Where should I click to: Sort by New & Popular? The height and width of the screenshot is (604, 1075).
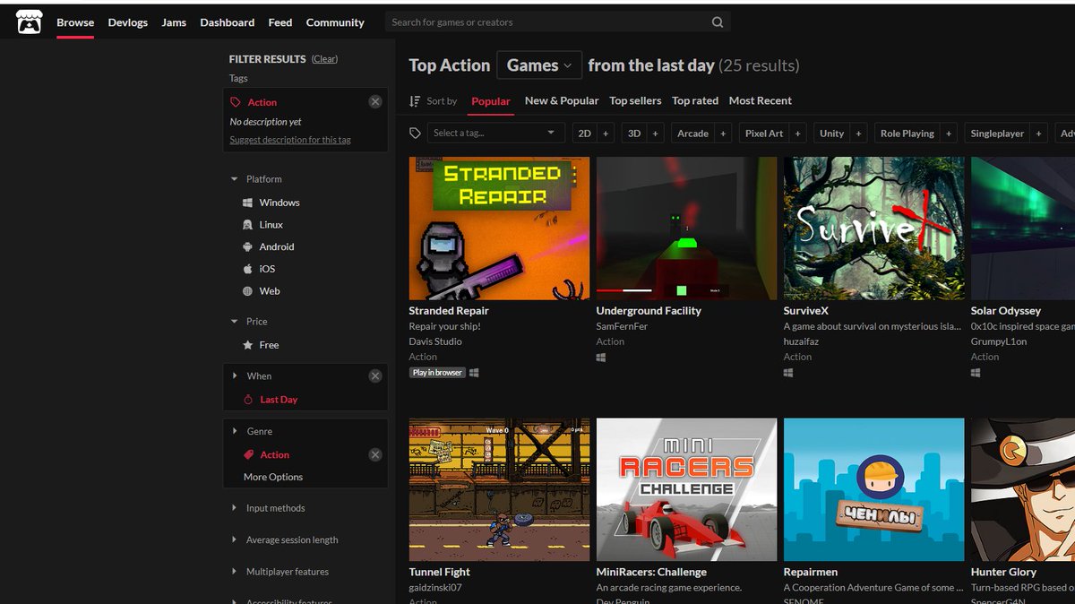pyautogui.click(x=562, y=101)
